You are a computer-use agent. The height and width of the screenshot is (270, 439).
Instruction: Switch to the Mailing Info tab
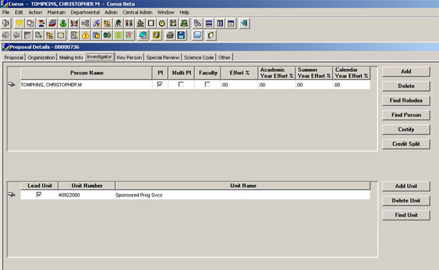[x=71, y=58]
